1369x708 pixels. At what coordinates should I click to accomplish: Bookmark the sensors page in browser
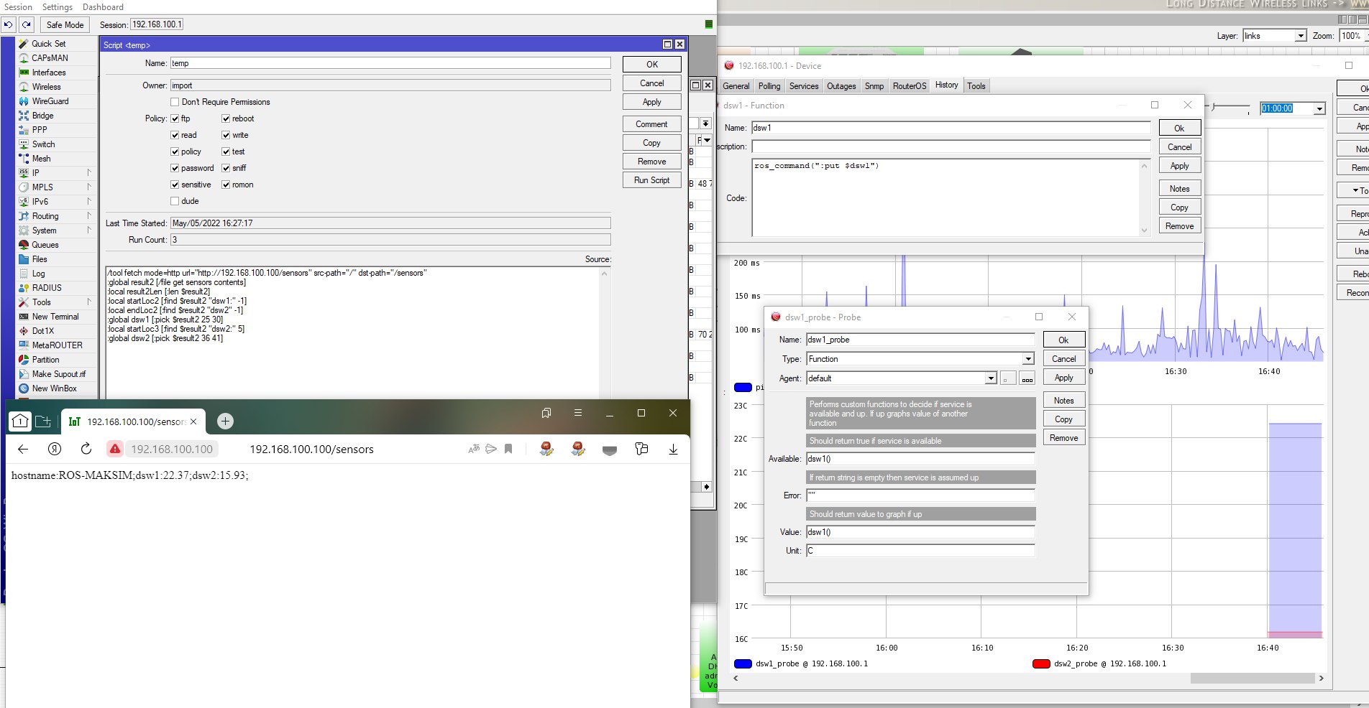pos(508,449)
